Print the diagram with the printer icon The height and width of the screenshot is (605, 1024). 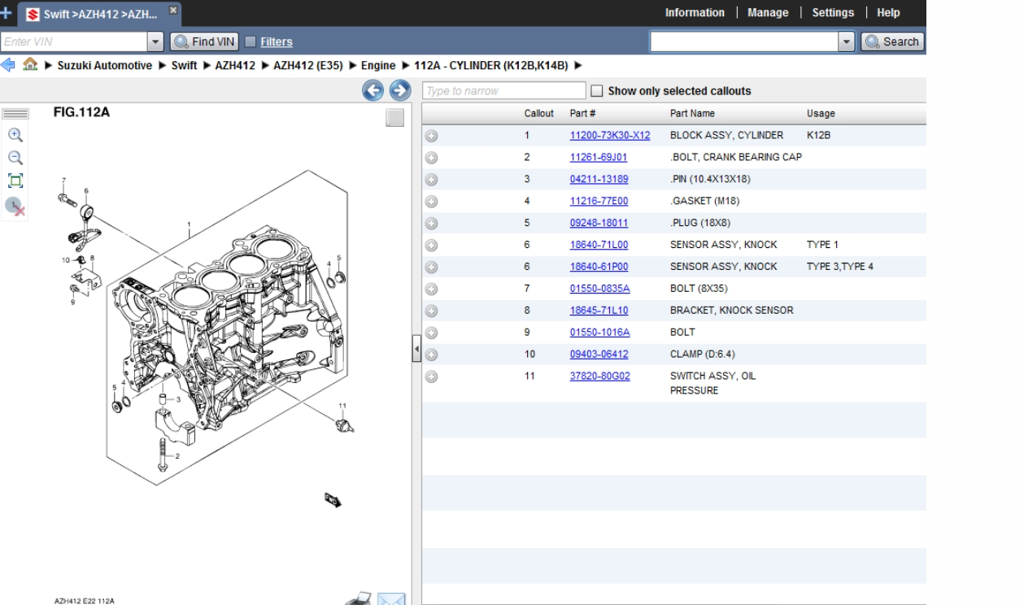(359, 598)
